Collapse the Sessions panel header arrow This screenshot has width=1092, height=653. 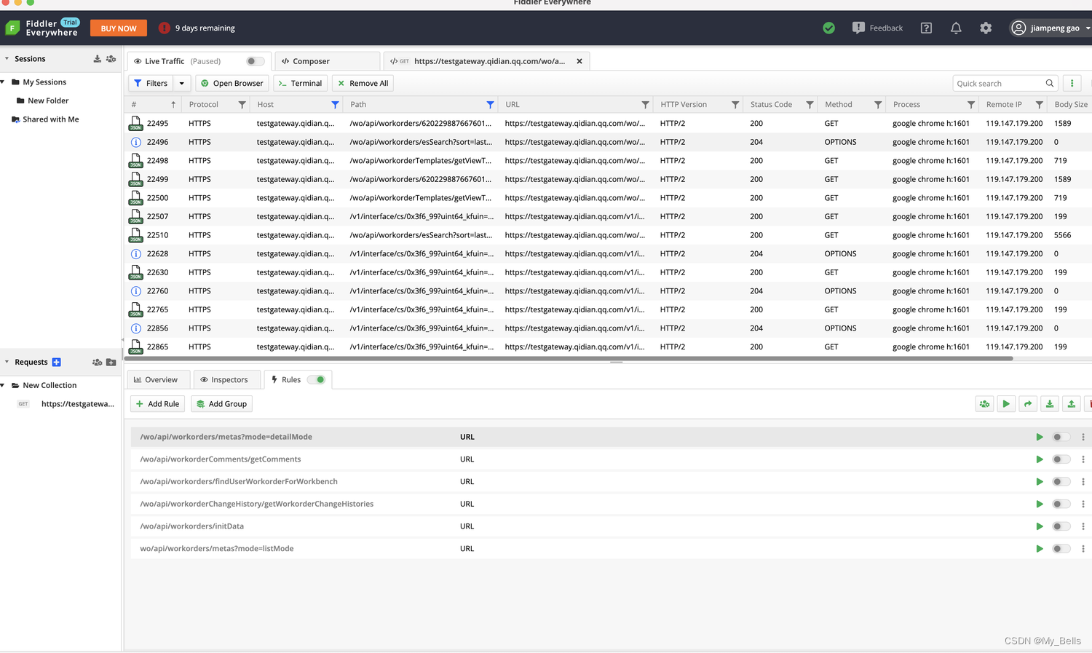(7, 59)
